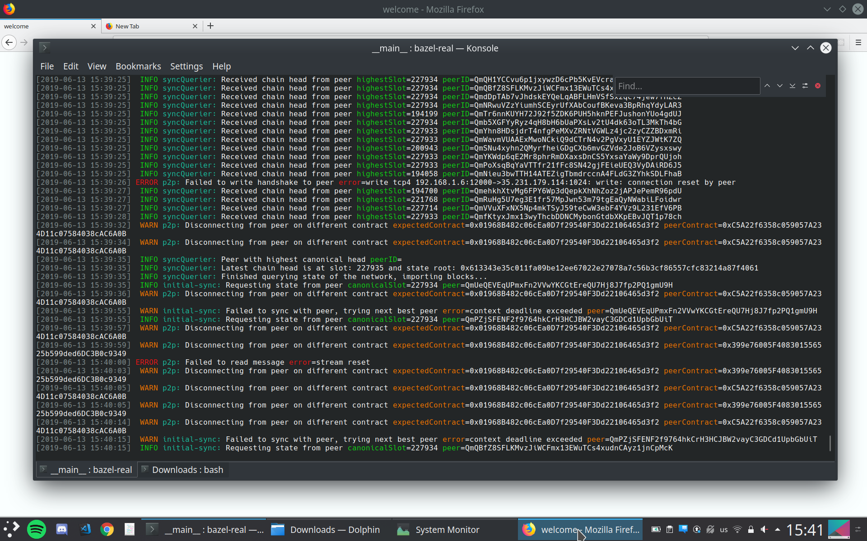Click the desktop pager thumbnail in panel

839,529
